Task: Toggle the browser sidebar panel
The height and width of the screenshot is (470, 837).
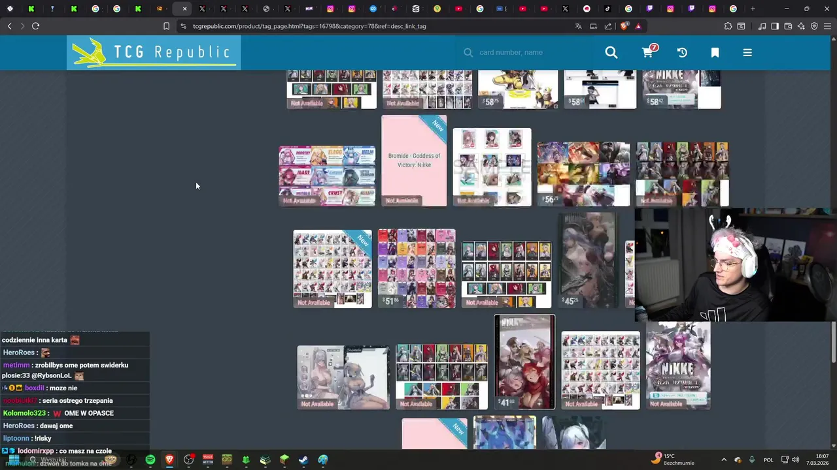Action: (775, 26)
